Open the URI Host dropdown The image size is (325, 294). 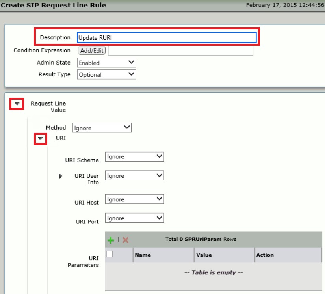coord(134,199)
